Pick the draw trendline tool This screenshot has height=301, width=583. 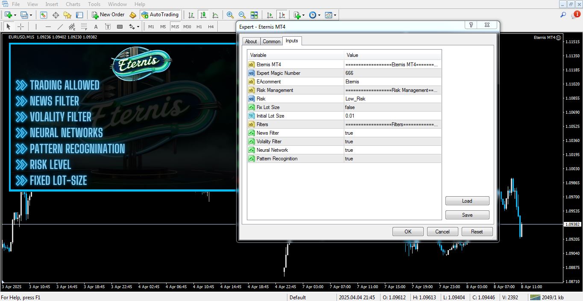pyautogui.click(x=60, y=27)
